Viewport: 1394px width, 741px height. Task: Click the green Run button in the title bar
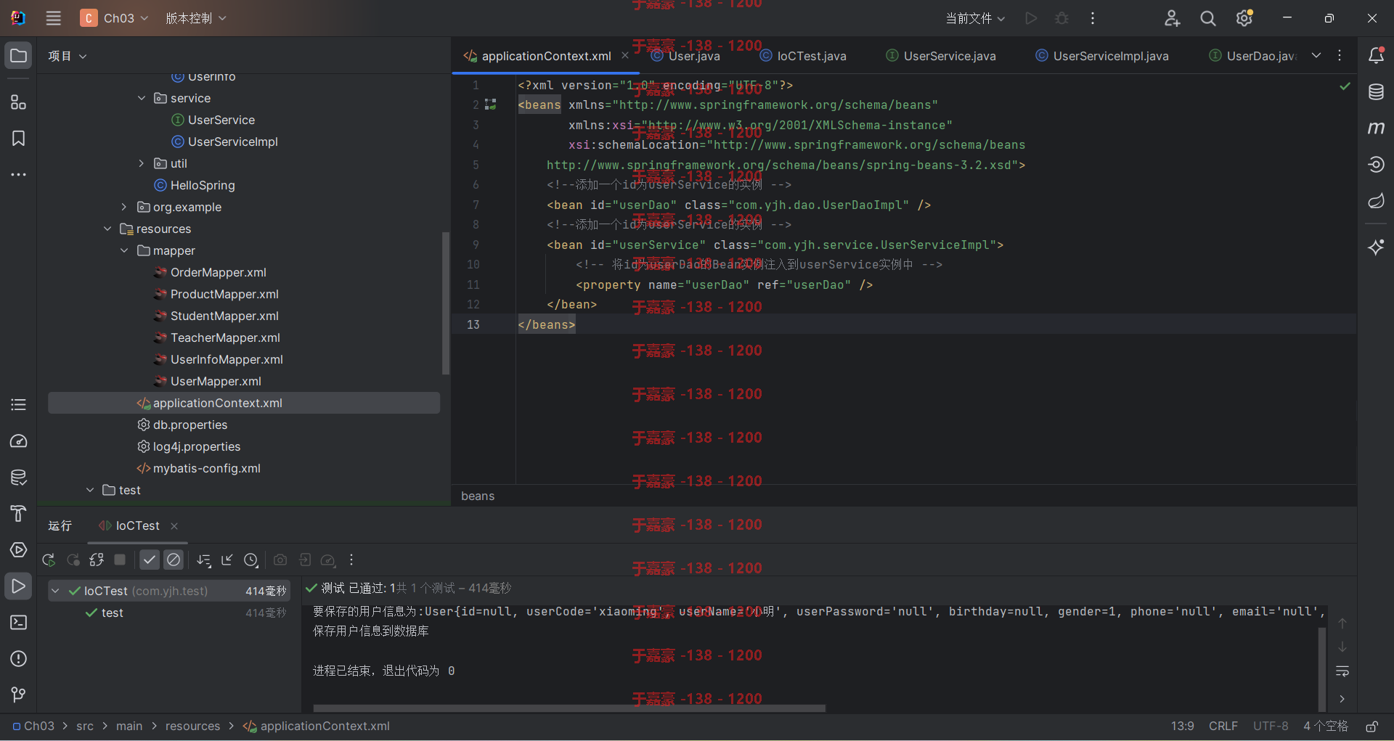[1031, 18]
